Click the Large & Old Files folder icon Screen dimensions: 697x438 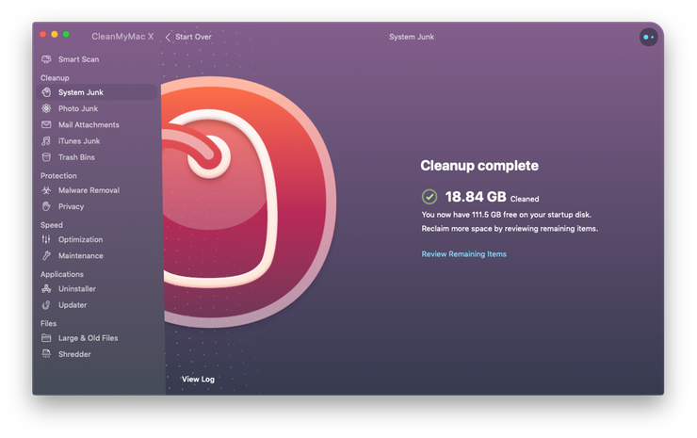46,338
